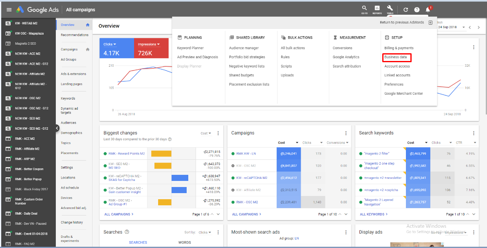Open the date range dropdown arrow
This screenshot has width=487, height=248.
463,27
